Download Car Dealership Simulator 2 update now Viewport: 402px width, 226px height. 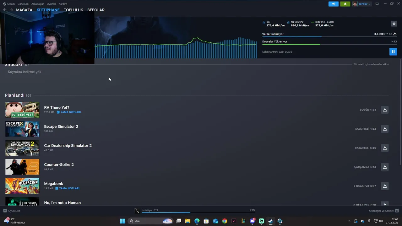385,148
